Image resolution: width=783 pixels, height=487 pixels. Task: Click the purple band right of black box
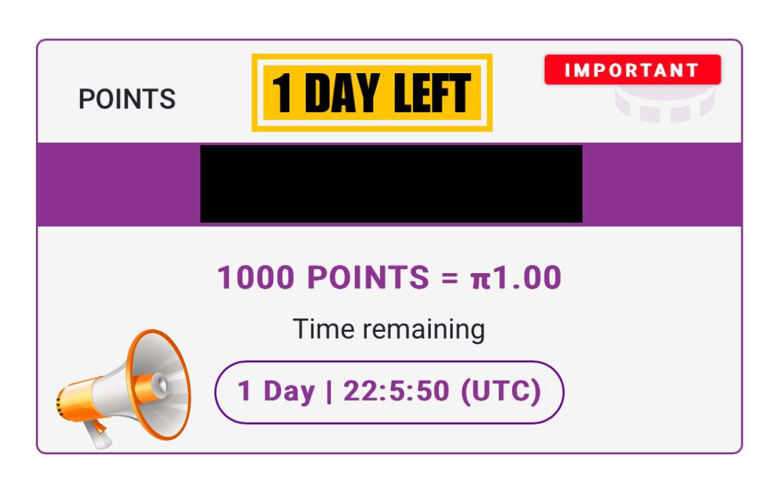click(661, 184)
